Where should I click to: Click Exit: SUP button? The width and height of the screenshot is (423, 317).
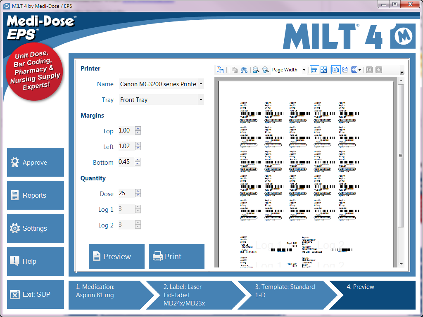pyautogui.click(x=36, y=294)
